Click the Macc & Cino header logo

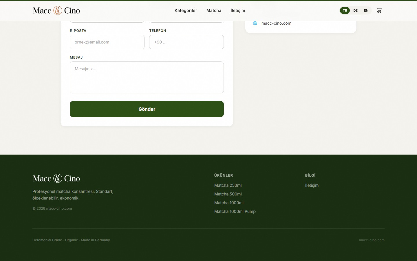pos(56,10)
